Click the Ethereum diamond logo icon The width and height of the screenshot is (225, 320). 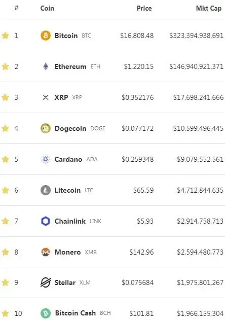click(x=46, y=66)
